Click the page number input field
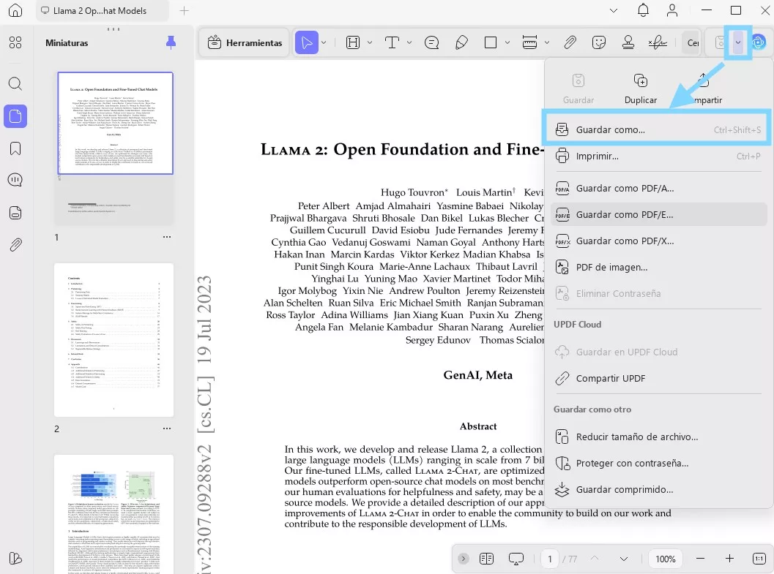774x574 pixels. click(549, 559)
